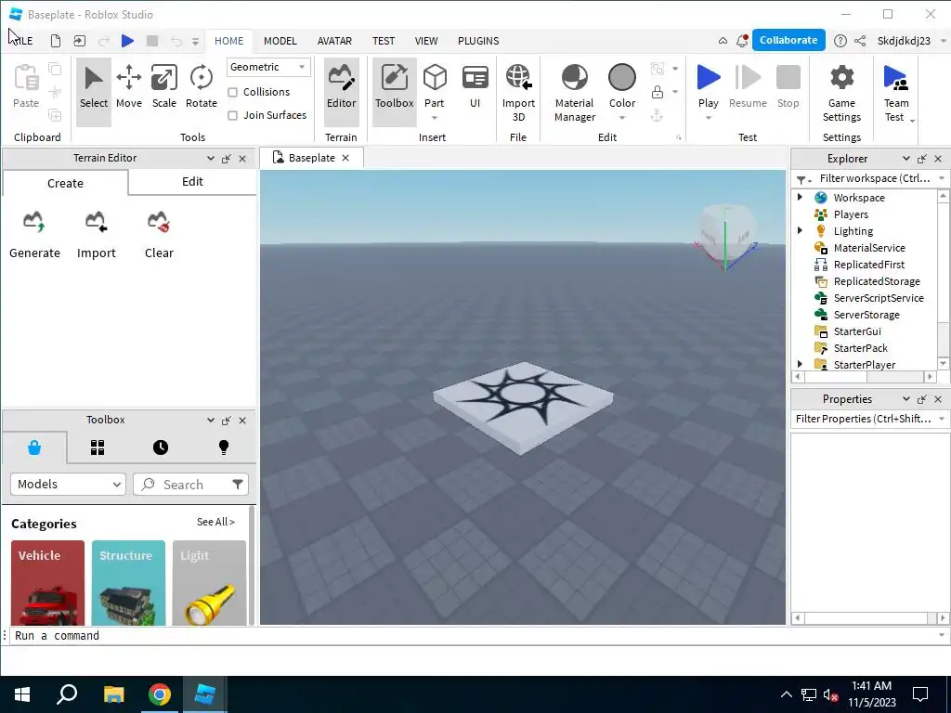Image resolution: width=951 pixels, height=713 pixels.
Task: Open the Play dropdown arrow
Action: pos(708,118)
